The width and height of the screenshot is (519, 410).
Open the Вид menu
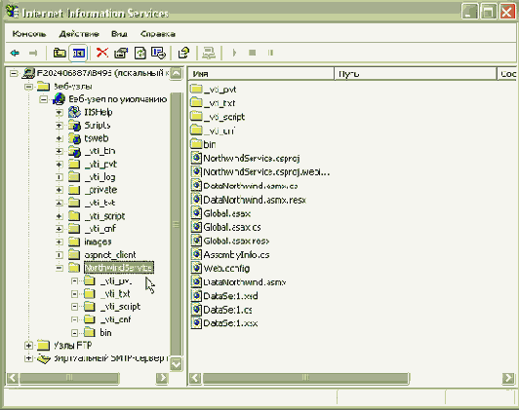[119, 34]
